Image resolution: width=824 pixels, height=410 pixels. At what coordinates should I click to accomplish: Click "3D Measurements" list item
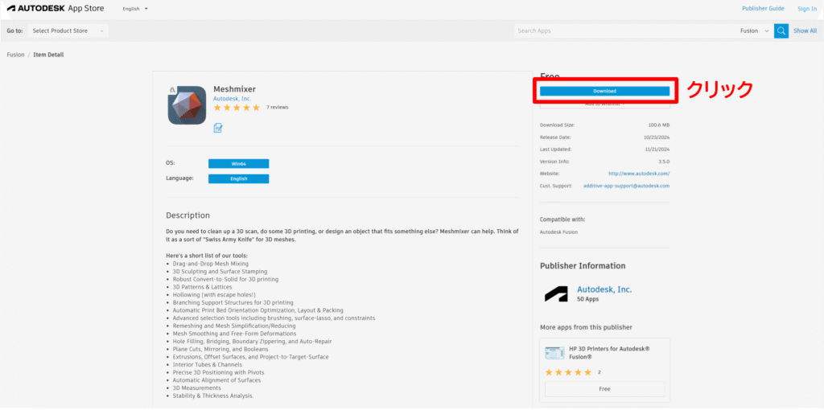[197, 388]
